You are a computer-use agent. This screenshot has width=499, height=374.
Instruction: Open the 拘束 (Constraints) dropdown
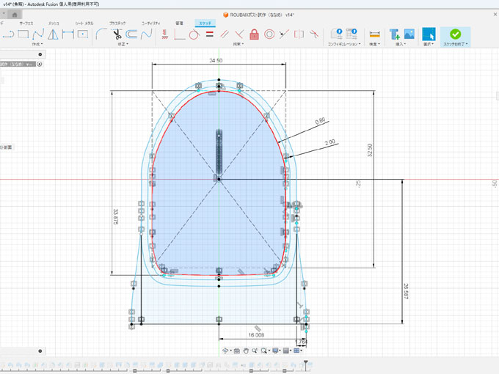pos(238,45)
